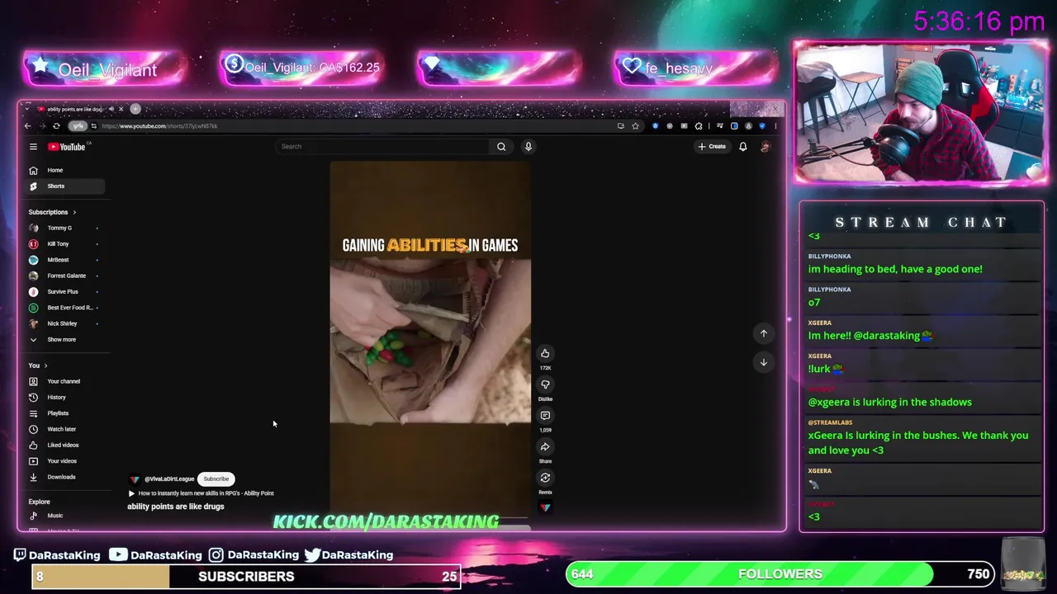Remix this short
1057x594 pixels.
545,478
